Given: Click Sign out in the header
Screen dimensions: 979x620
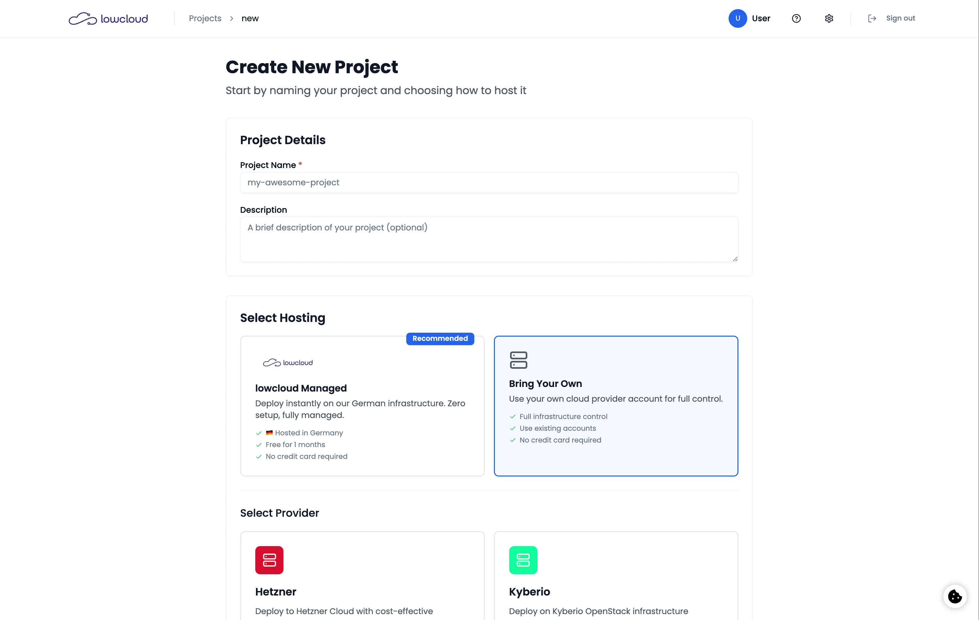Looking at the screenshot, I should [901, 18].
